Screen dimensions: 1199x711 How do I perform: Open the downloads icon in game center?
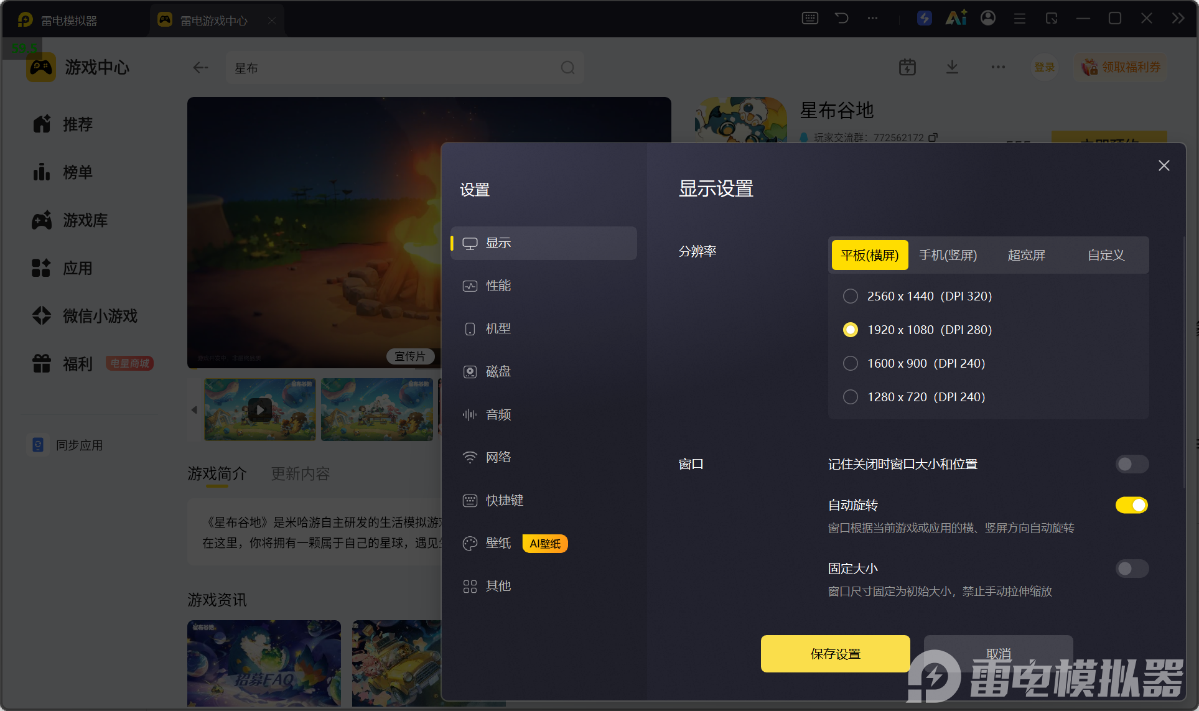click(952, 67)
